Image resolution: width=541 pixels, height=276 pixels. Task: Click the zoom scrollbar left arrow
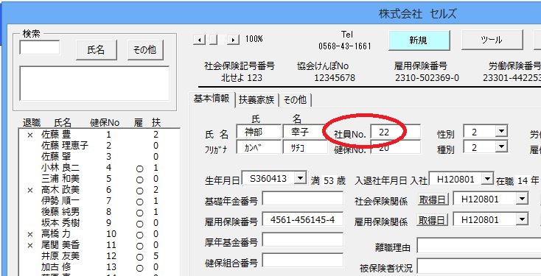click(199, 40)
